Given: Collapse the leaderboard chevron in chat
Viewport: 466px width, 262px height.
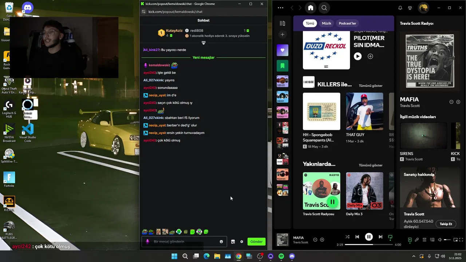Looking at the screenshot, I should tap(204, 43).
